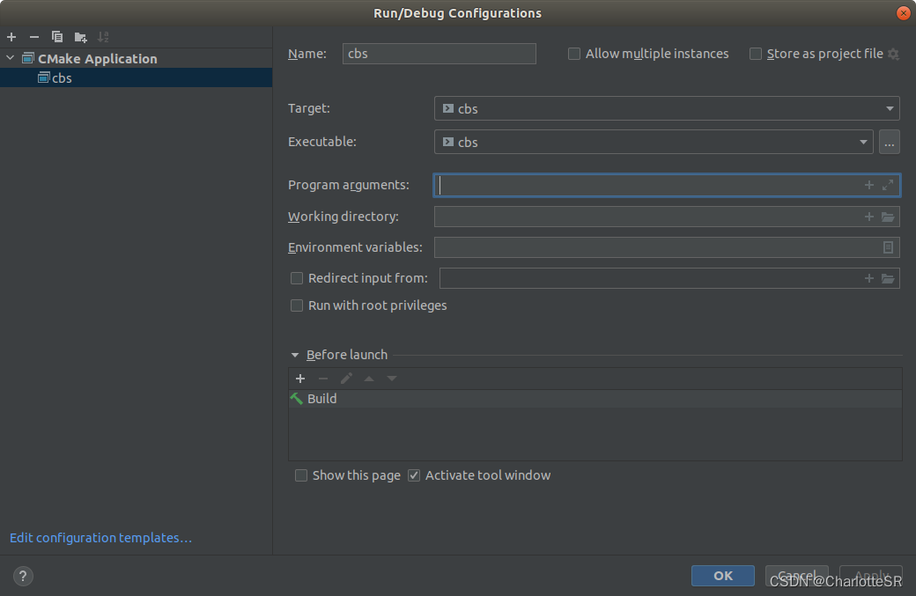Add a new run configuration
Viewport: 916px width, 596px height.
pos(11,37)
